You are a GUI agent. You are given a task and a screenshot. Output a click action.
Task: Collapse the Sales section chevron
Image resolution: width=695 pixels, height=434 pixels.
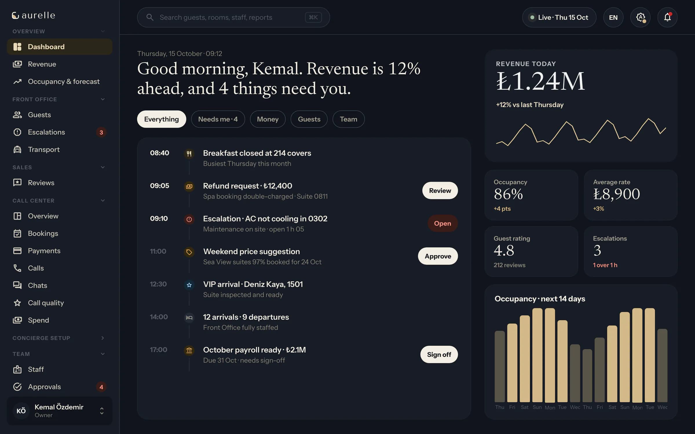(x=103, y=167)
